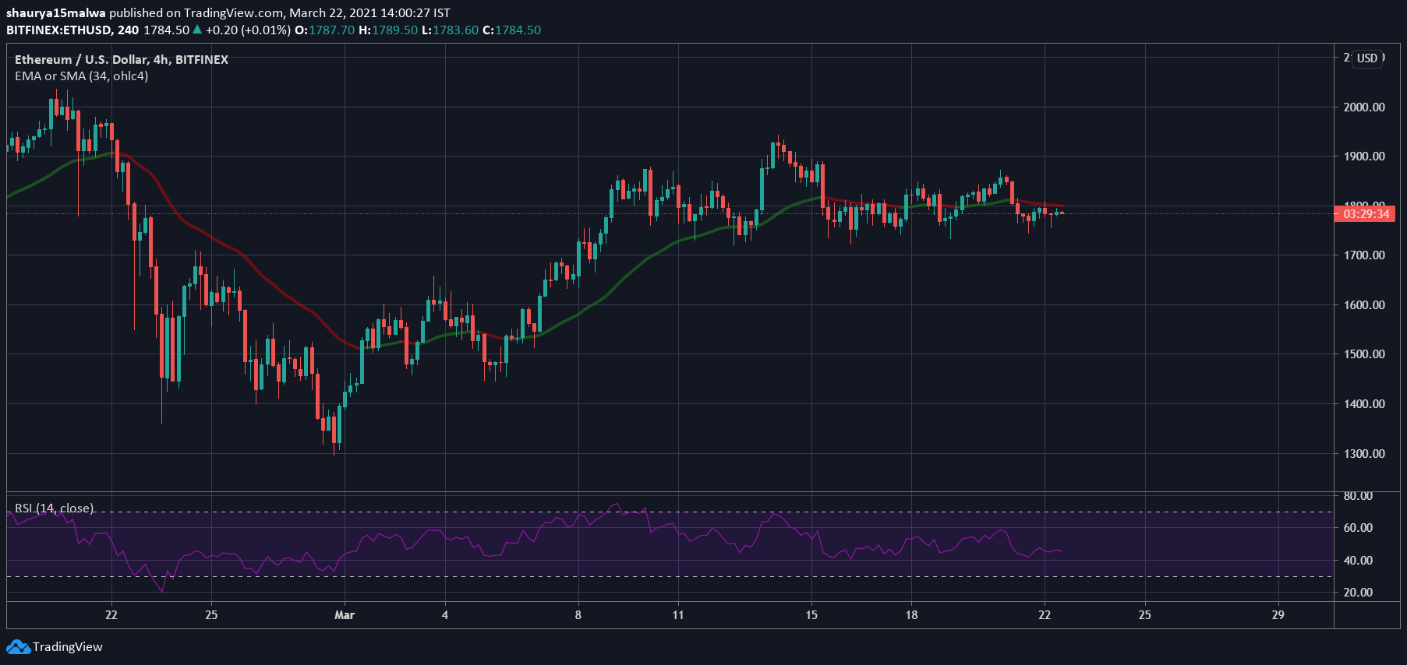Click the 1900.00 price axis label
Image resolution: width=1407 pixels, height=665 pixels.
(1364, 157)
